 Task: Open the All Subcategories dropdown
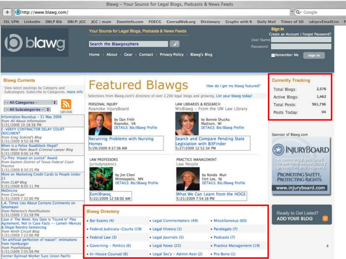coord(27,110)
